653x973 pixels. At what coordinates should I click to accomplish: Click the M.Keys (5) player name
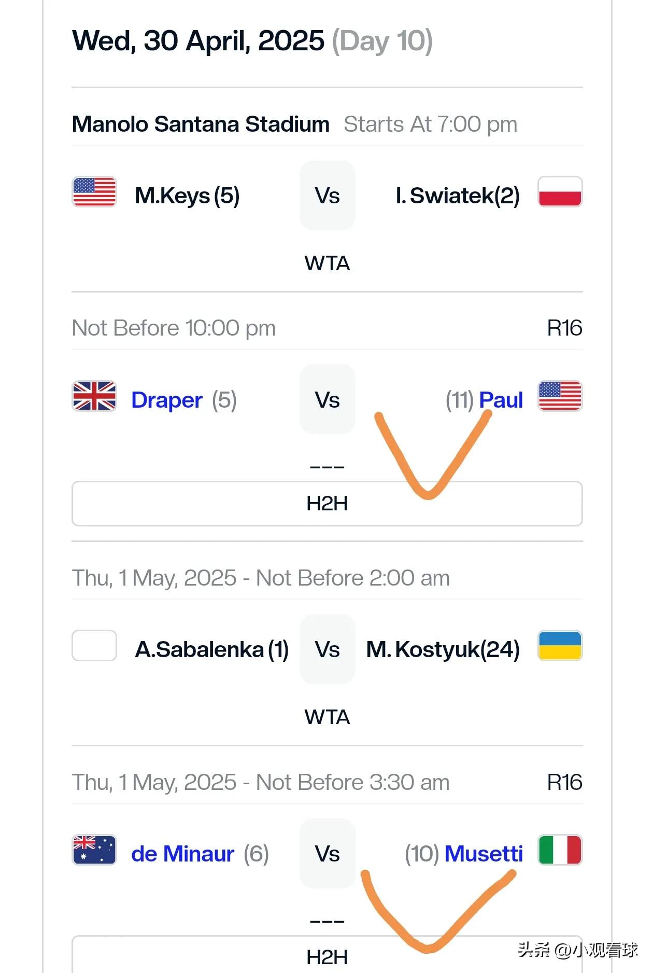187,196
